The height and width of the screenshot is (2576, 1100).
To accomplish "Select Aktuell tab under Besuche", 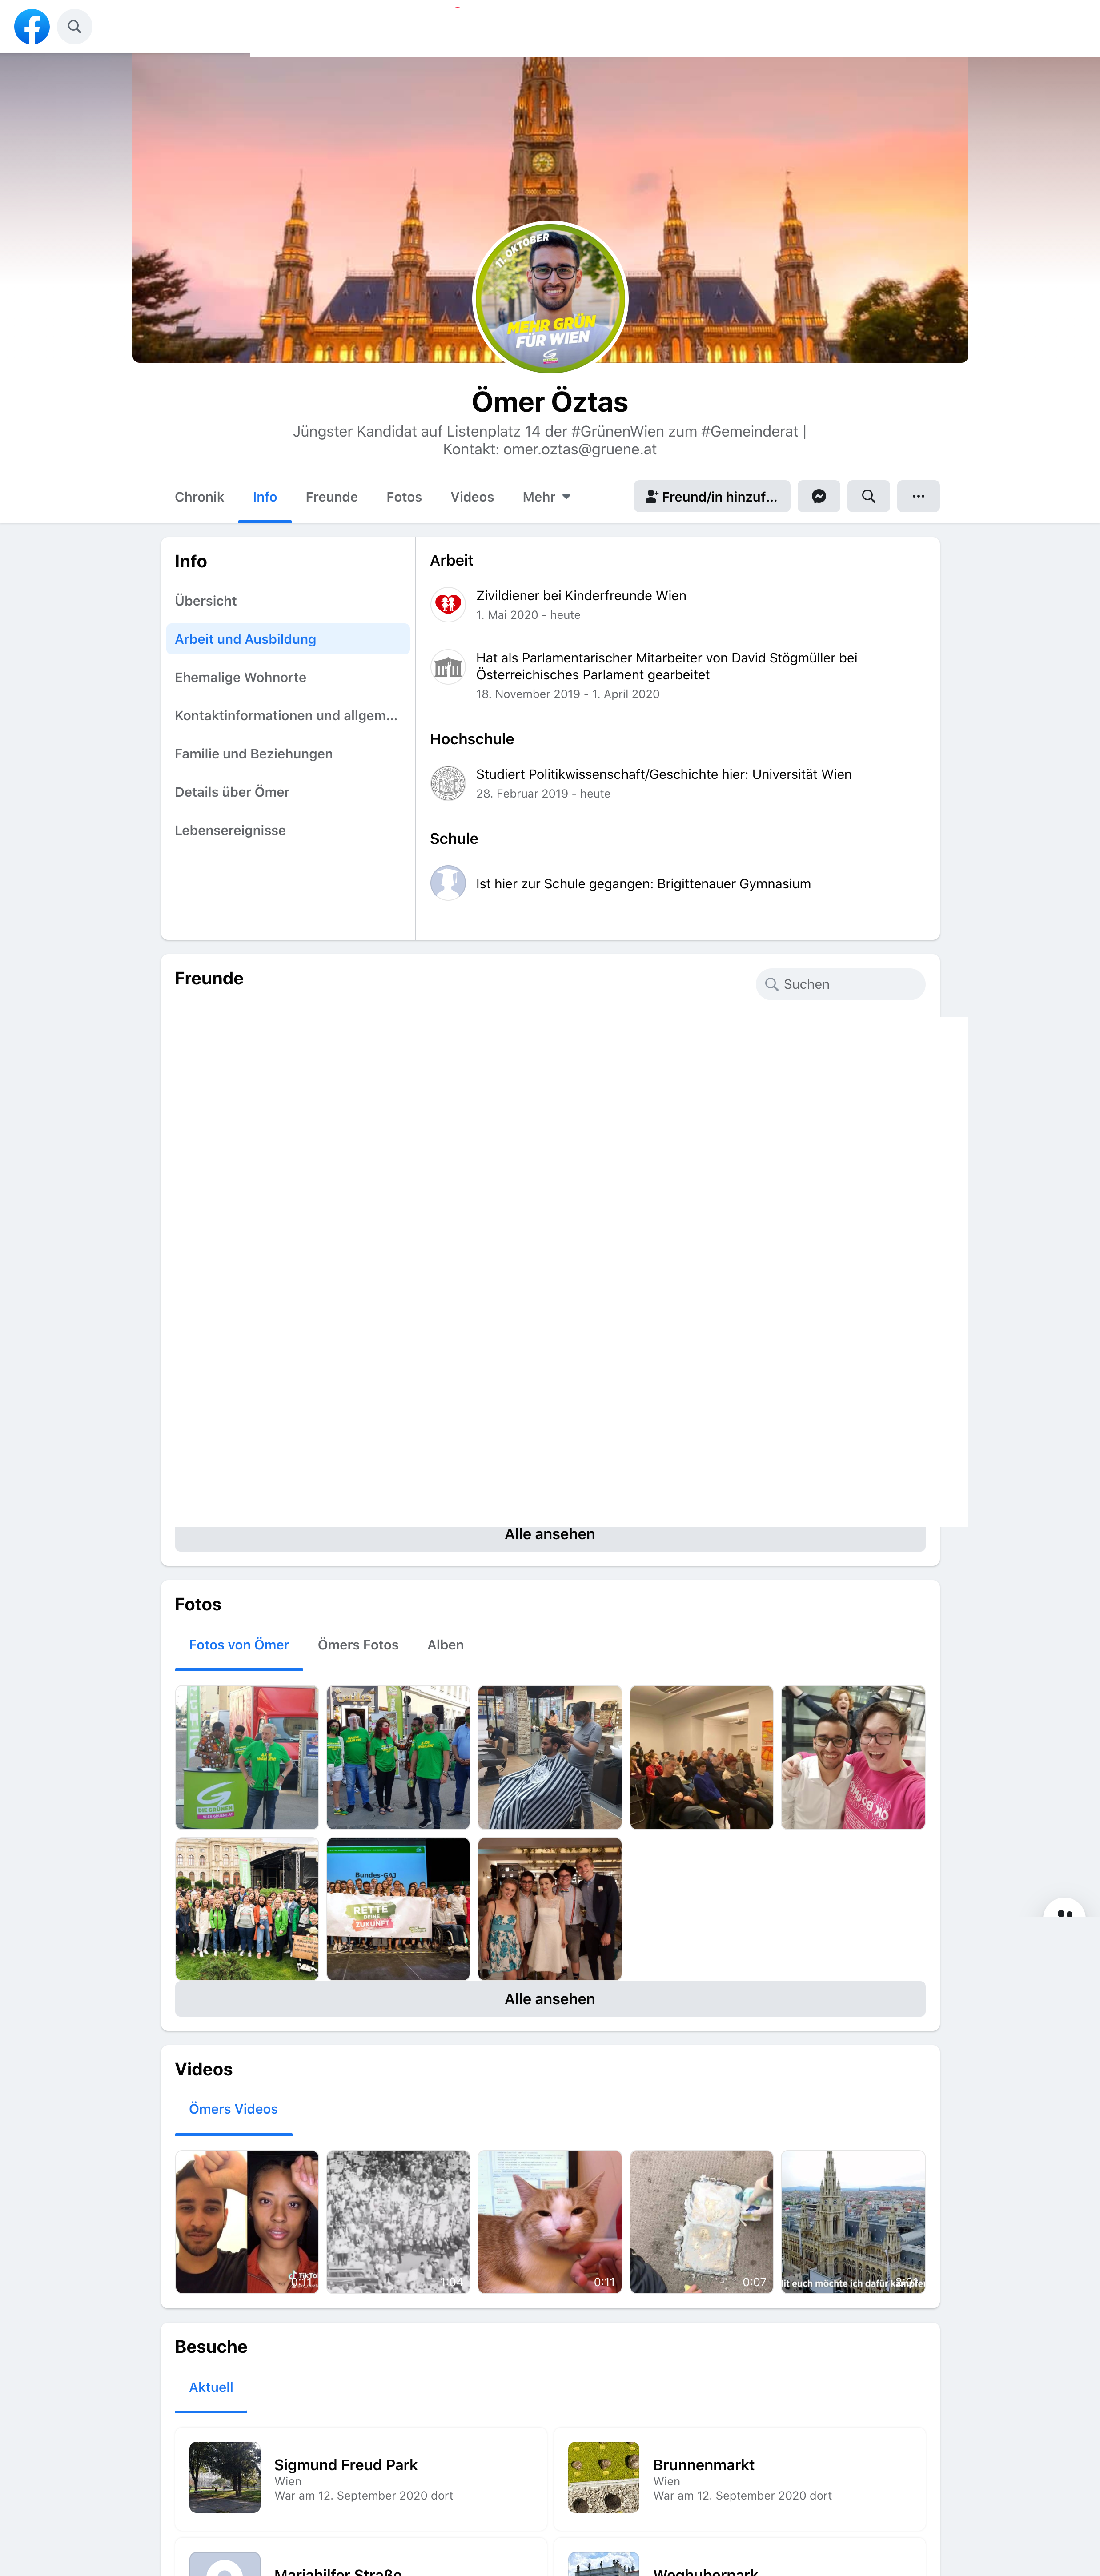I will click(x=211, y=2387).
